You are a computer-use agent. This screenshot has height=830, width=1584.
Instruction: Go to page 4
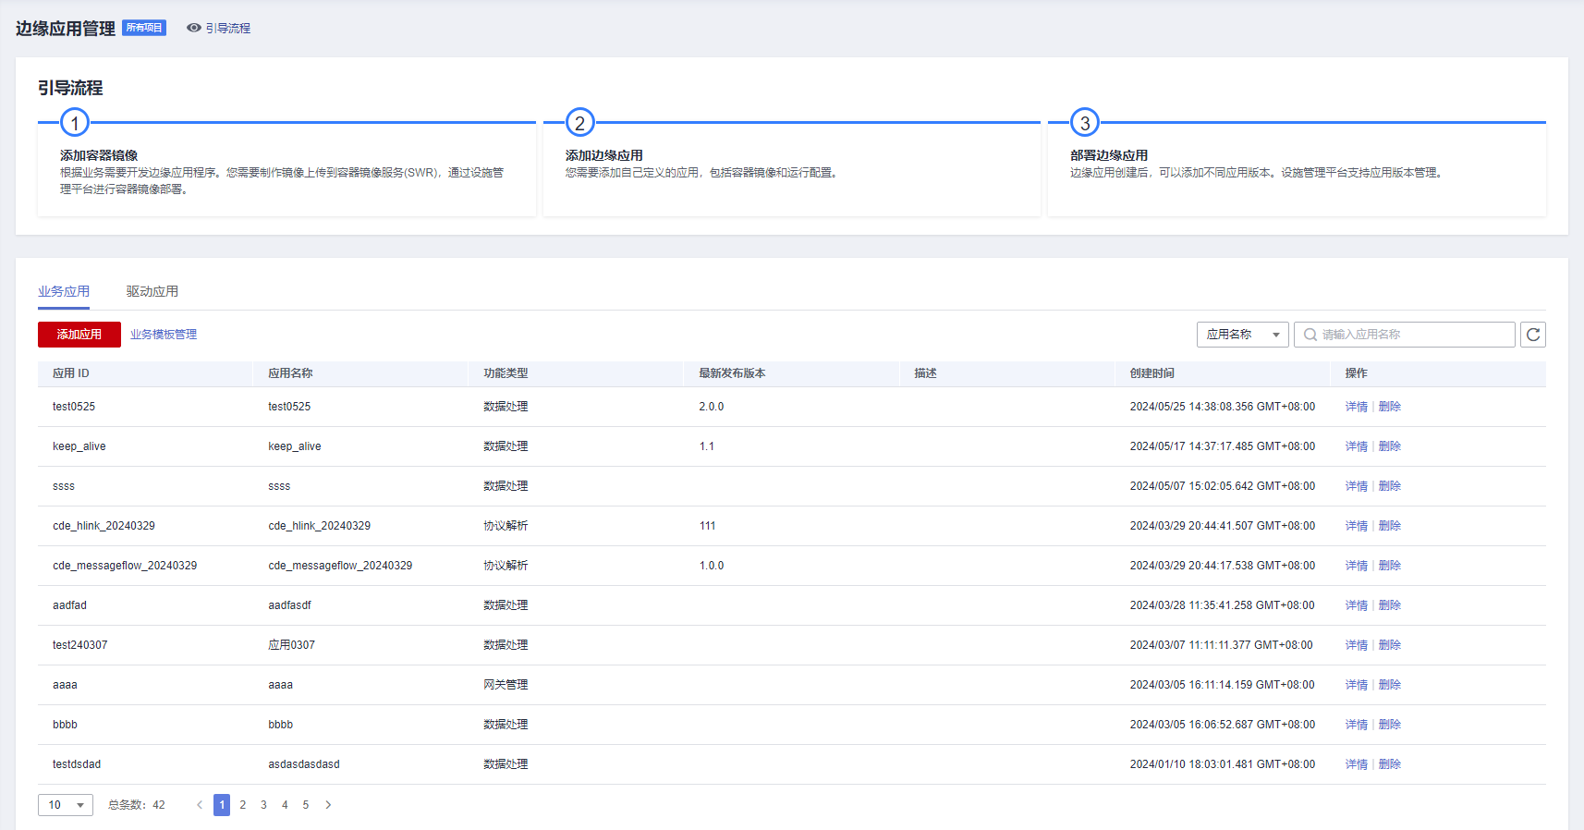[x=285, y=805]
